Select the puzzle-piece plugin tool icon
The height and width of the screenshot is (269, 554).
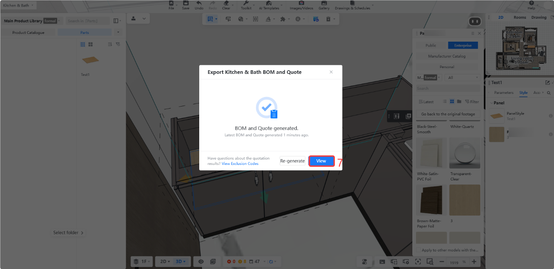point(283,19)
